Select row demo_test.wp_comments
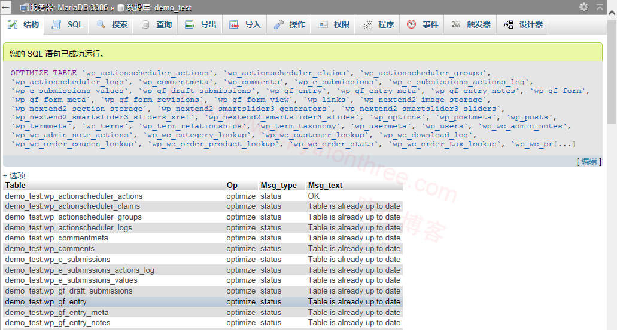This screenshot has width=617, height=330. [x=203, y=249]
